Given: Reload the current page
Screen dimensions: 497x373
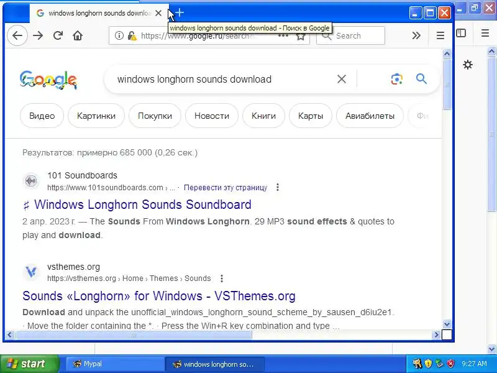Looking at the screenshot, I should pyautogui.click(x=58, y=35).
